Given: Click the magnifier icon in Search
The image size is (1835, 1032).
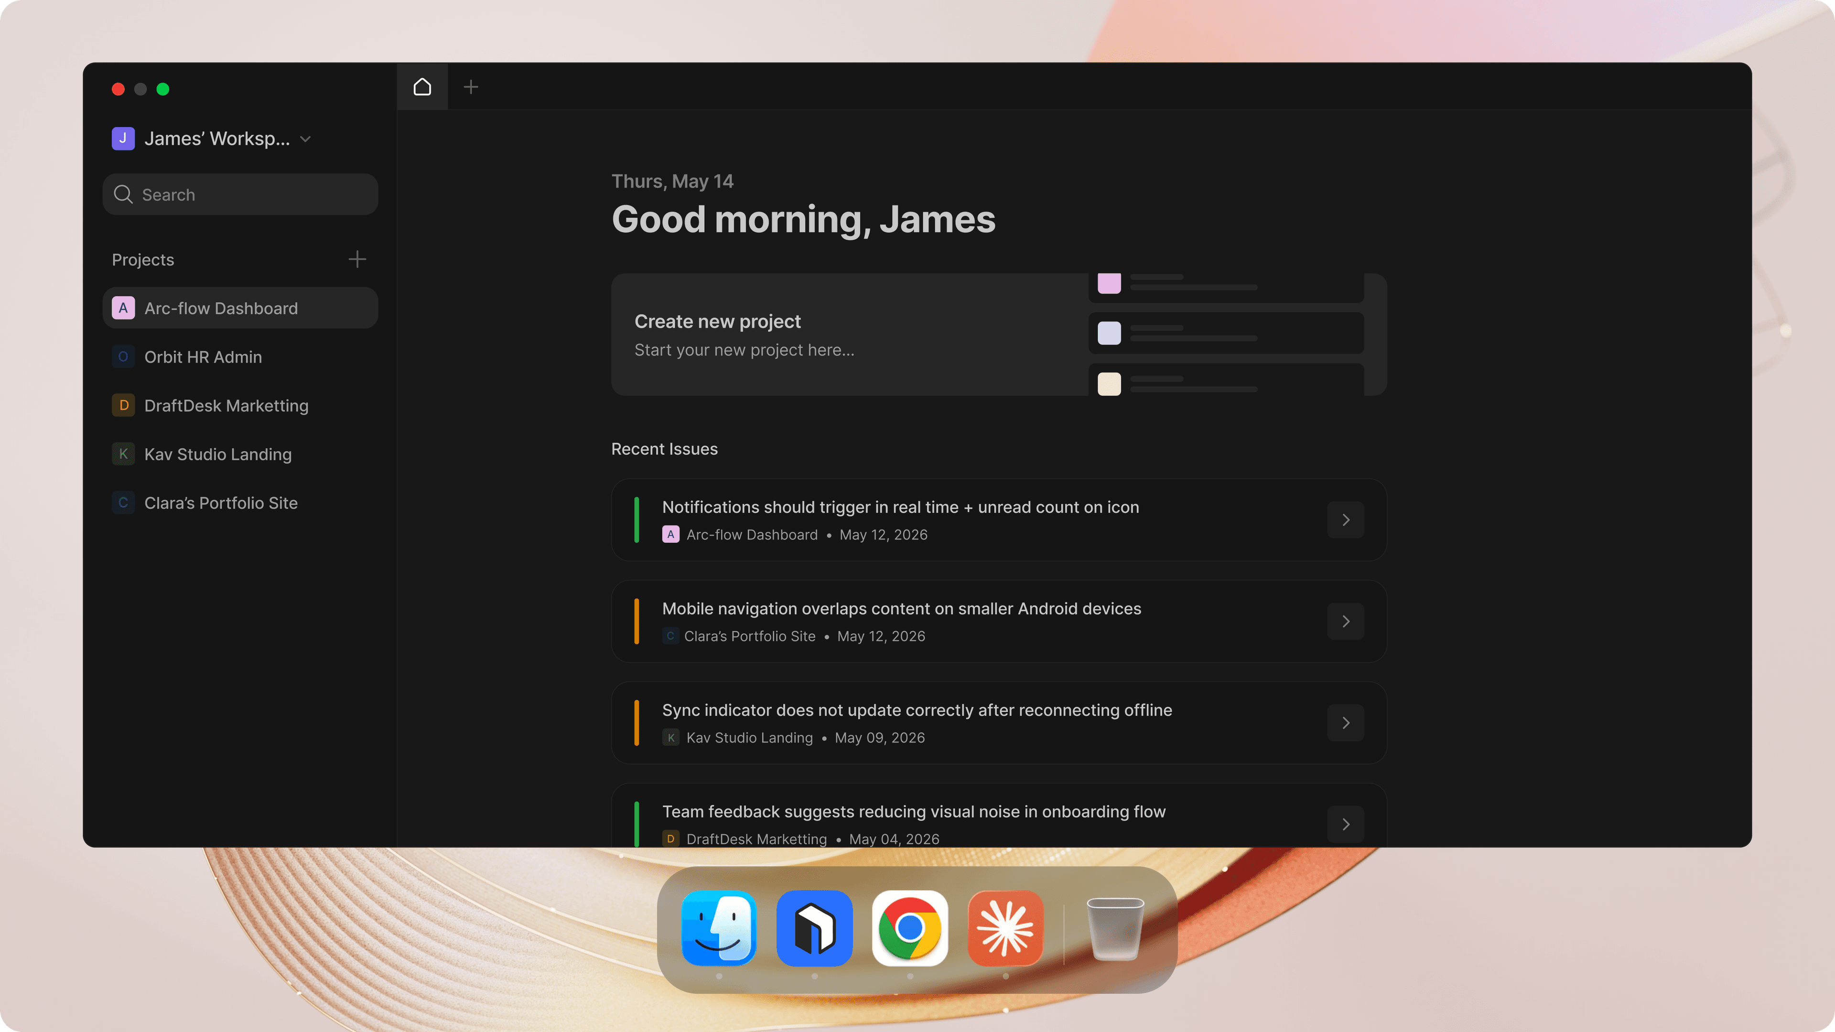Looking at the screenshot, I should (123, 194).
